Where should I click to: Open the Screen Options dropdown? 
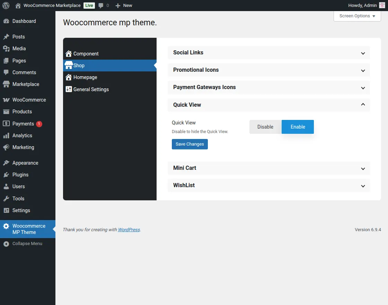[x=357, y=16]
